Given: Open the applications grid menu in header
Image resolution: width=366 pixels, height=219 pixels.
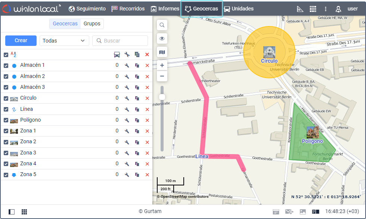Looking at the screenshot, I should click(313, 9).
